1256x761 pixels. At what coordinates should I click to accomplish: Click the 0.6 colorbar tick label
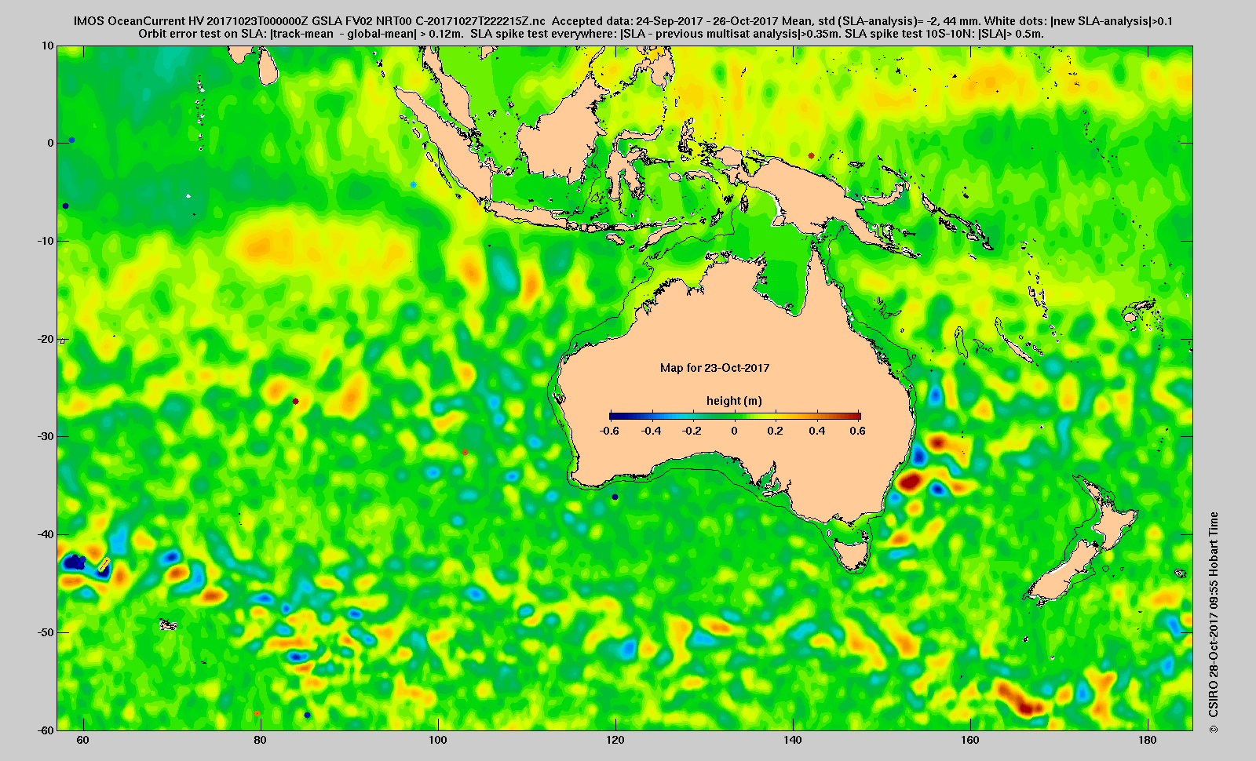pos(857,431)
